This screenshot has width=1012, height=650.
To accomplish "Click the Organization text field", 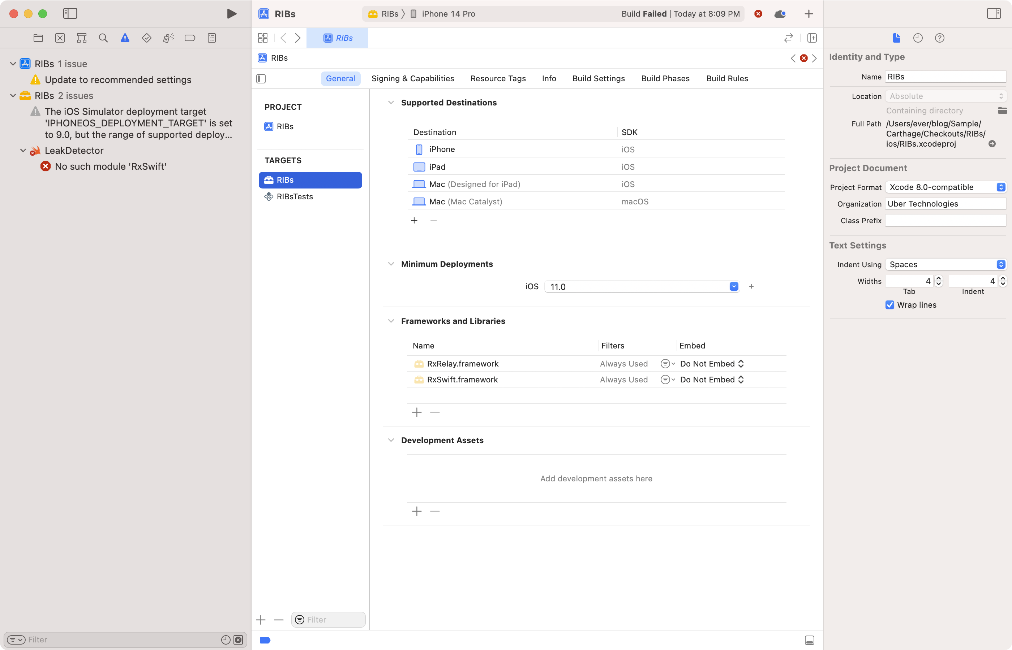I will (945, 204).
